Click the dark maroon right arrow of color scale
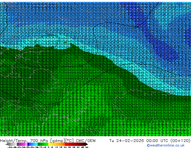 click(x=87, y=144)
